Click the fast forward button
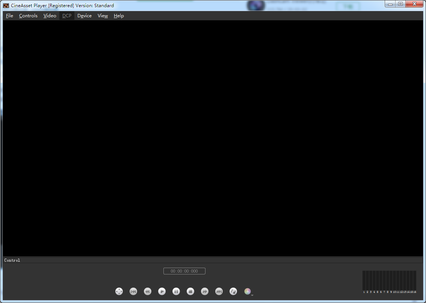This screenshot has width=426, height=303. click(205, 291)
